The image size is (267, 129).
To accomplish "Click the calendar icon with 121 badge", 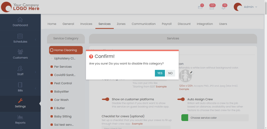I will [x=212, y=7].
